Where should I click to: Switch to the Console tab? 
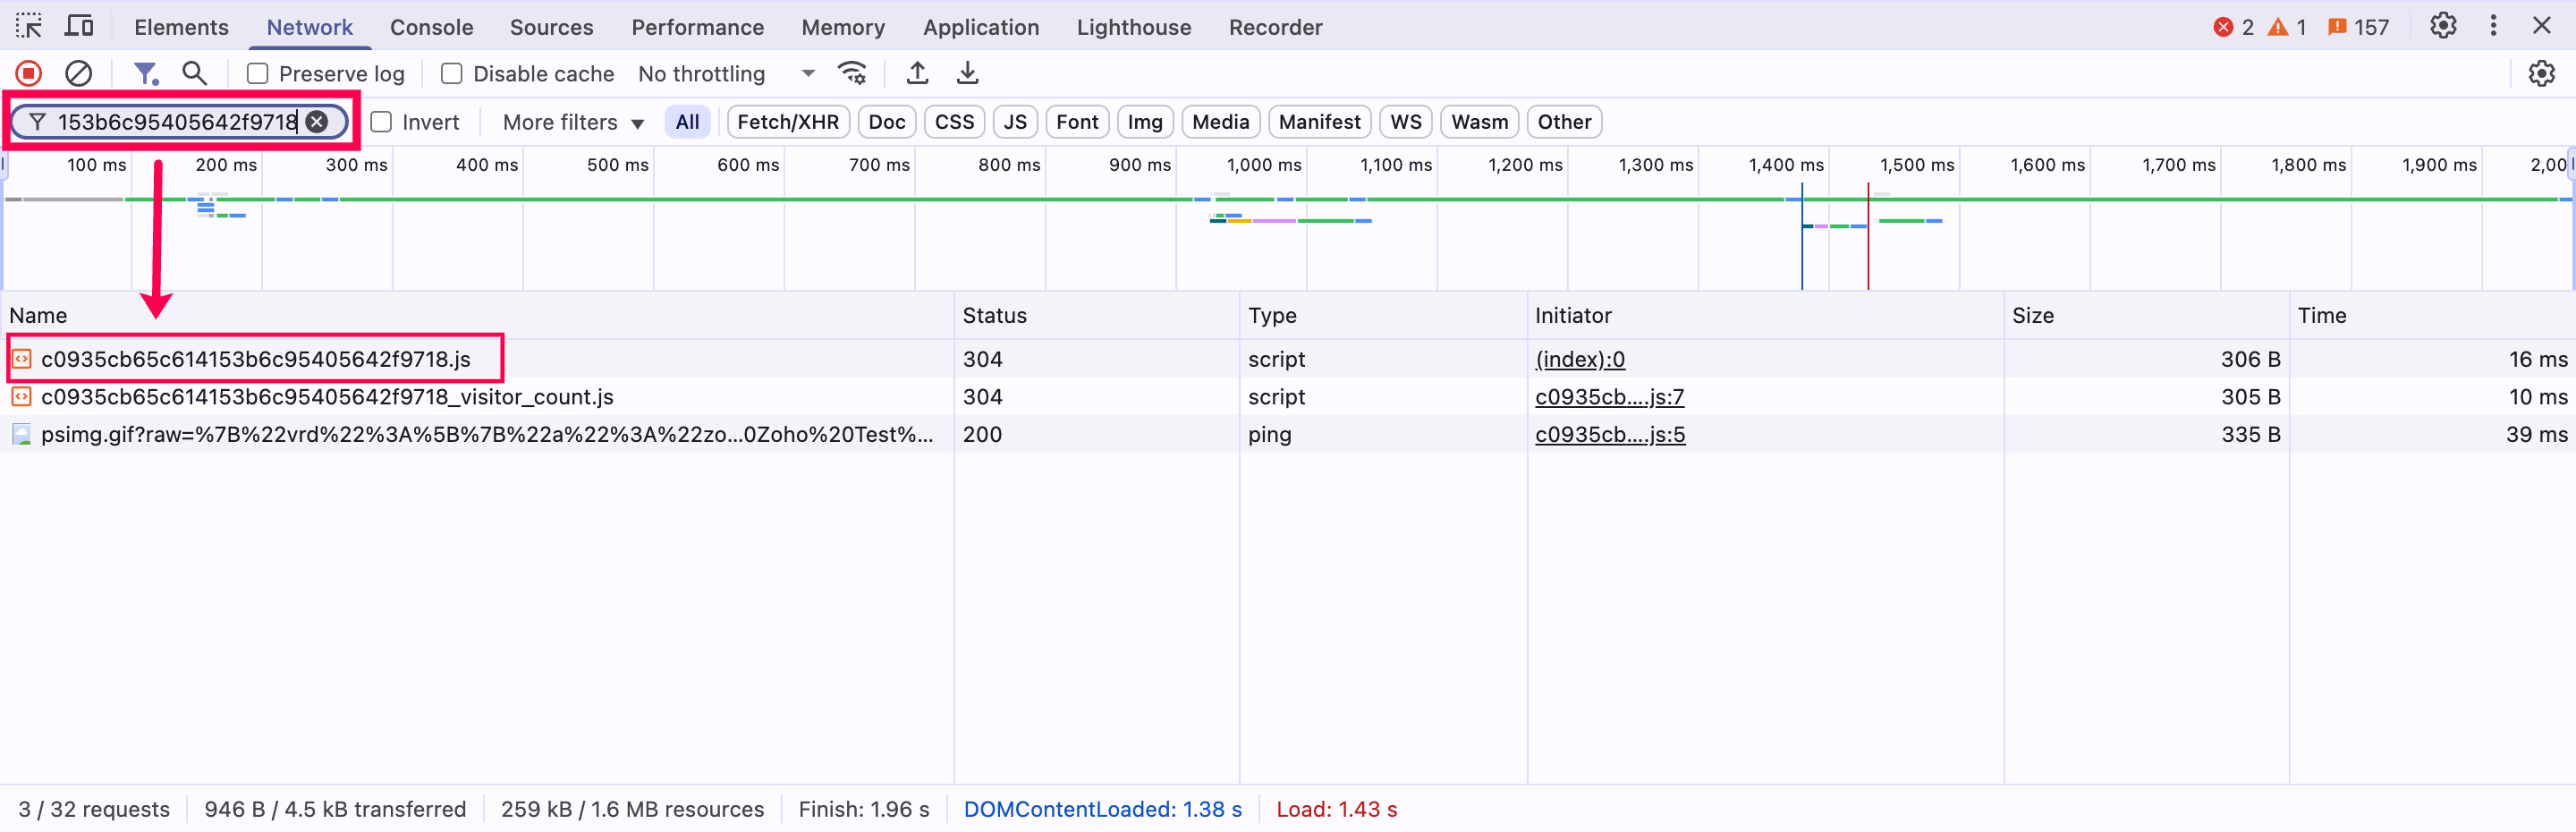tap(431, 27)
